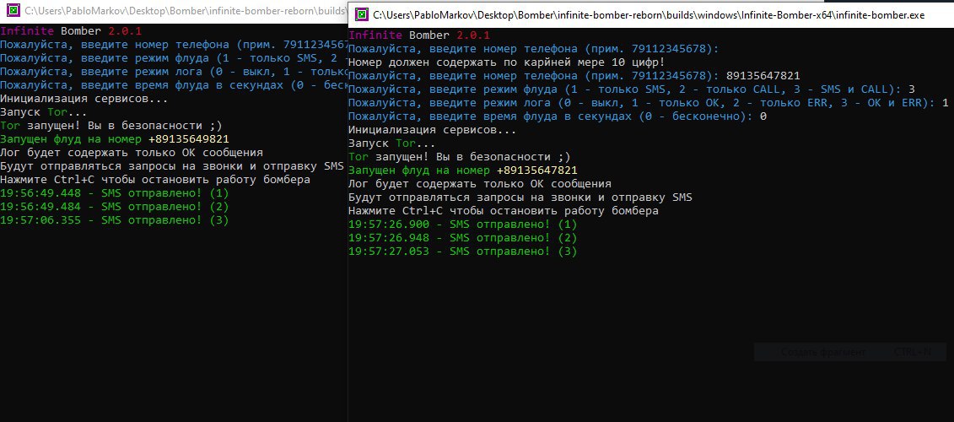Click the left window's phone number prompt line
Screen dimensions: 954x422
coord(174,45)
